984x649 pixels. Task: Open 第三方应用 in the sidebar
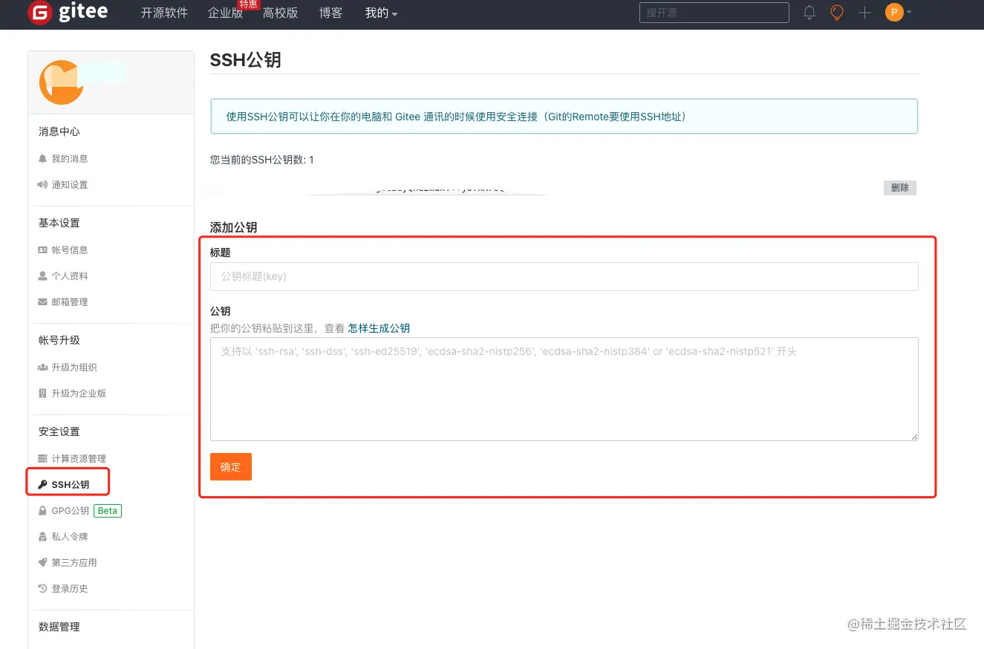point(74,563)
